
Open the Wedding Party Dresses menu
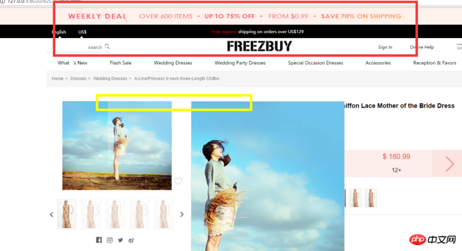coord(240,63)
